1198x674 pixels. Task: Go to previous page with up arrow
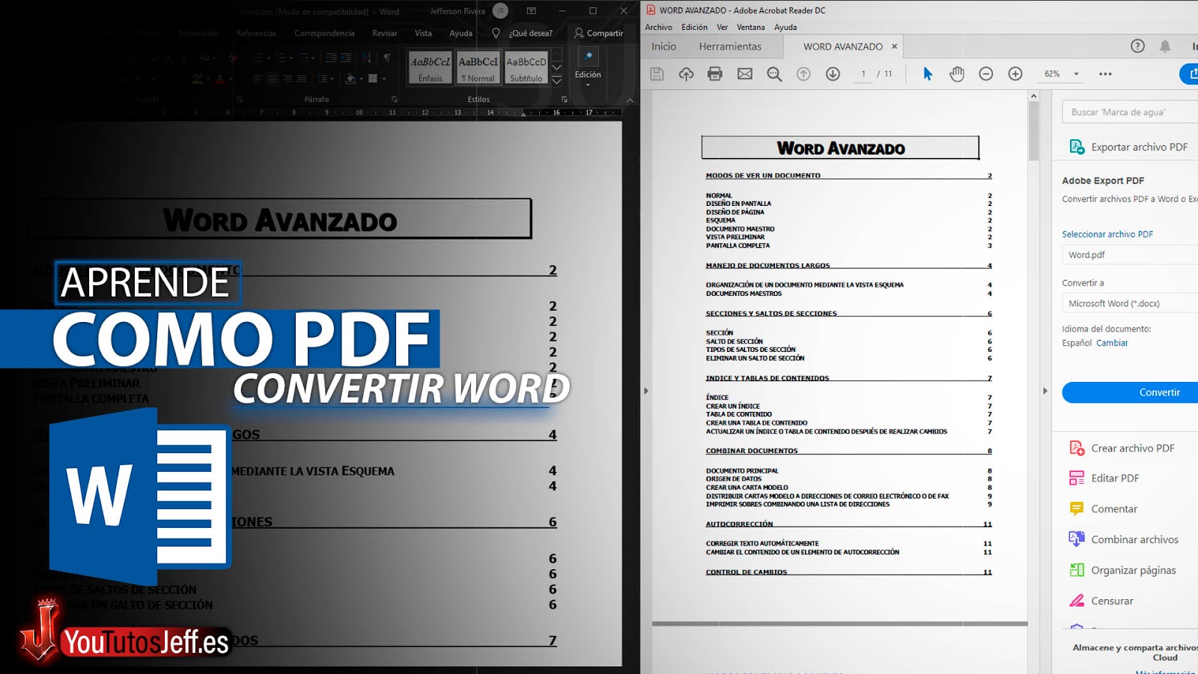click(x=803, y=73)
